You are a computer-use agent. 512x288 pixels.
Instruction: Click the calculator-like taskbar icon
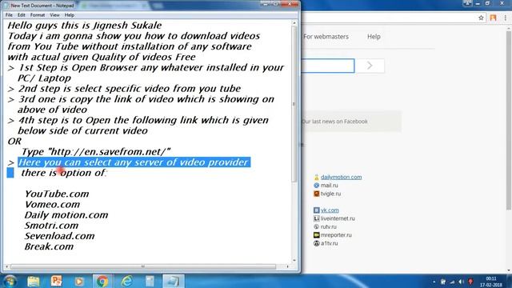click(150, 281)
